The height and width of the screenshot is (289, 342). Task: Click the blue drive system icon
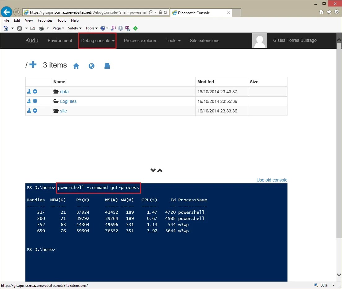tap(107, 66)
